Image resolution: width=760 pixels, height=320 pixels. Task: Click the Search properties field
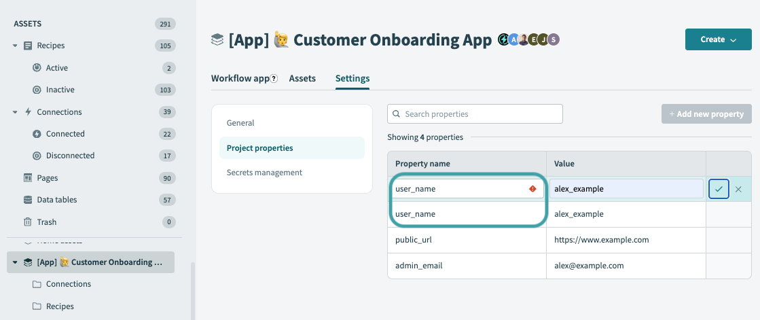[x=475, y=114]
